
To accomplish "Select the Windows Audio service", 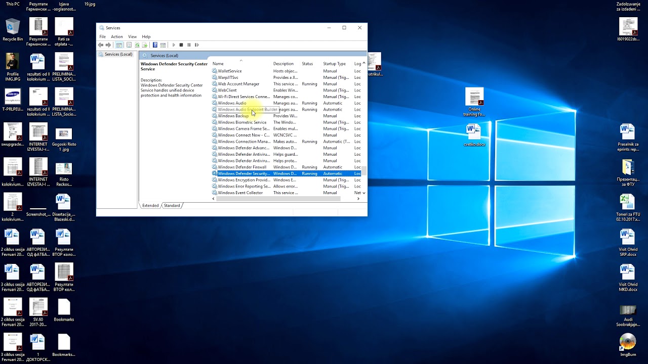I will [x=286, y=103].
